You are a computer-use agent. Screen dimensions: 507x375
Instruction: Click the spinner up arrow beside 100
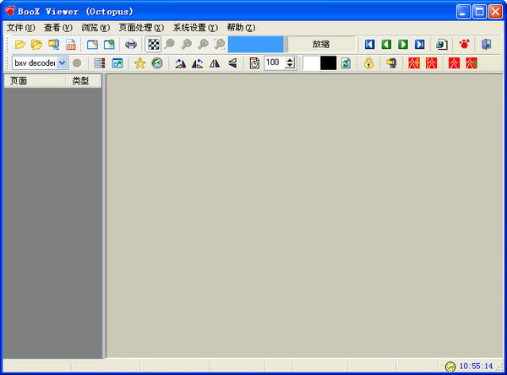[x=290, y=60]
